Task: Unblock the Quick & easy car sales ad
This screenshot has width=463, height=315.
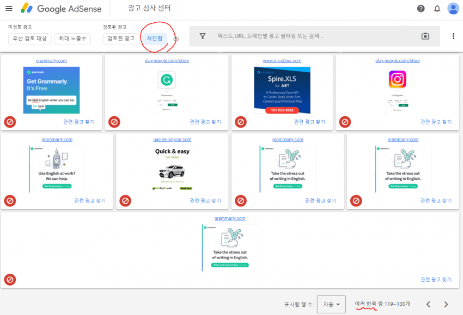Action: (125, 201)
